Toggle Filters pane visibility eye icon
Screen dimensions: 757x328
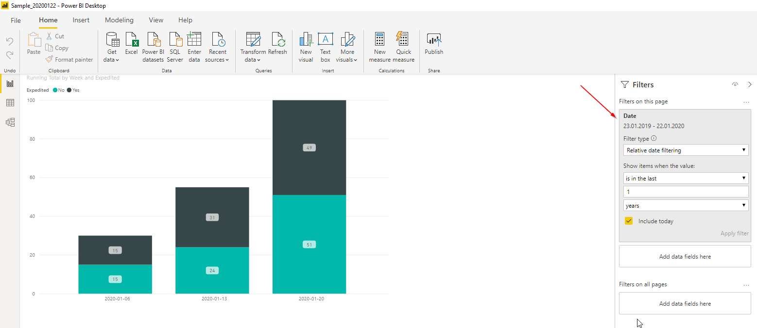(x=735, y=84)
